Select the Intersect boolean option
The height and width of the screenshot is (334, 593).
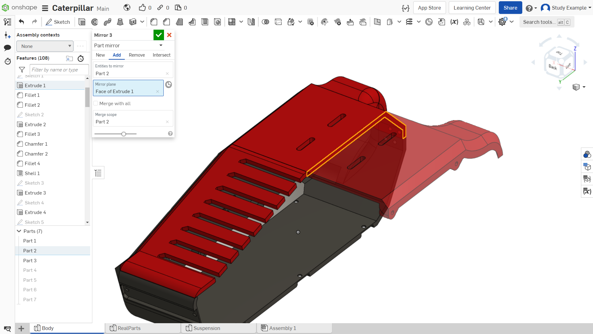click(x=162, y=55)
